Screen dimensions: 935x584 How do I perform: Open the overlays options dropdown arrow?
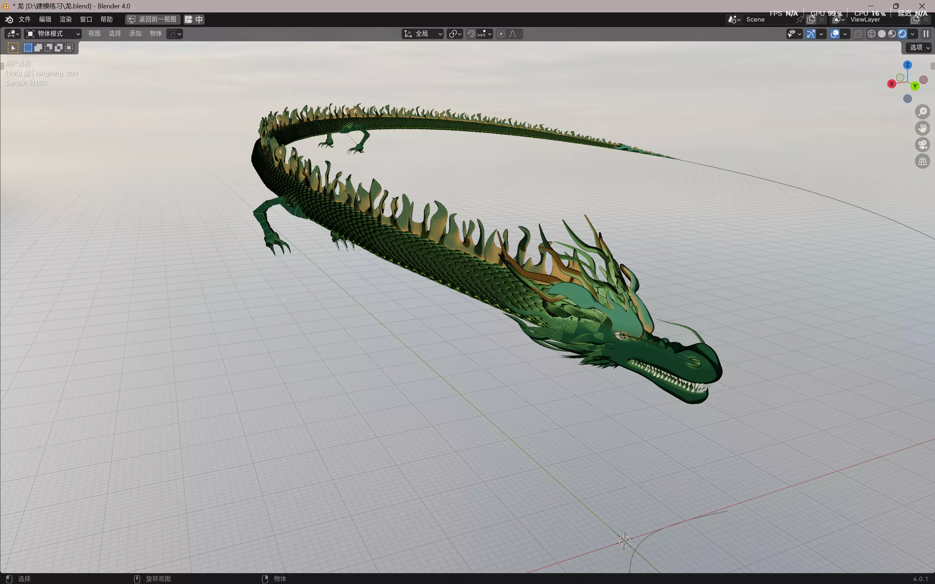(x=845, y=34)
